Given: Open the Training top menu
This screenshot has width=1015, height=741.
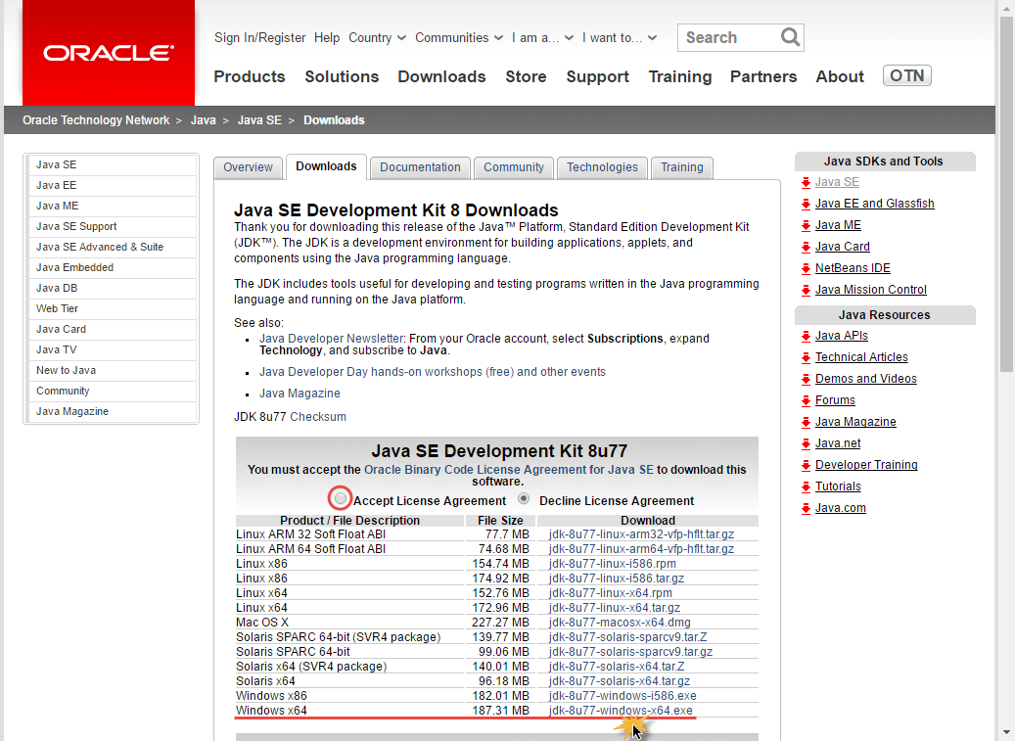Looking at the screenshot, I should coord(679,76).
